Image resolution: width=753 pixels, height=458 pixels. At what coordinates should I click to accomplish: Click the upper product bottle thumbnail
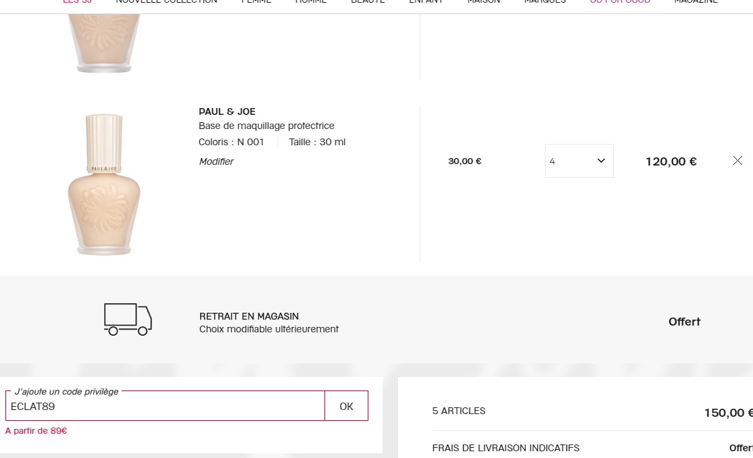[103, 43]
